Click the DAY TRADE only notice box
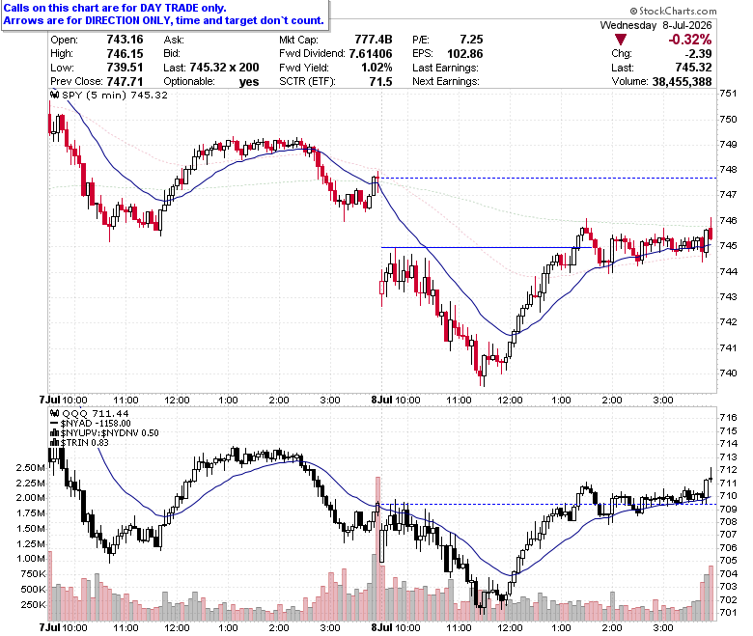The height and width of the screenshot is (636, 753). point(165,14)
